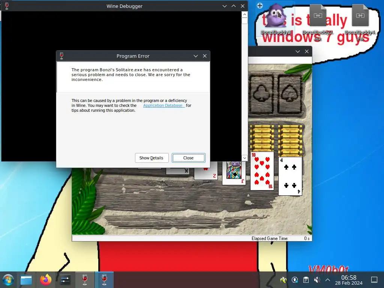Screen dimensions: 384x288
Task: Click the green-yellow tray icon
Action: click(283, 280)
